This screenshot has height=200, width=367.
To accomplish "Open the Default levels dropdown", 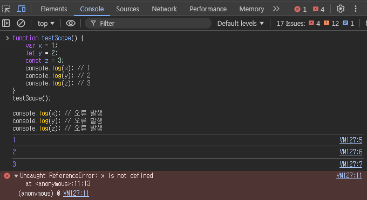I will tap(240, 23).
